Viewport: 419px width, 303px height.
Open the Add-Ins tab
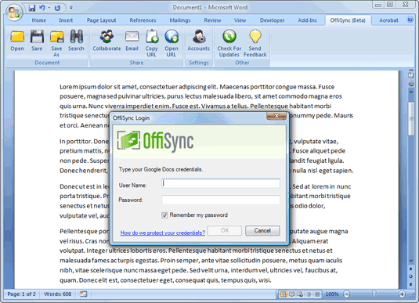tap(307, 20)
